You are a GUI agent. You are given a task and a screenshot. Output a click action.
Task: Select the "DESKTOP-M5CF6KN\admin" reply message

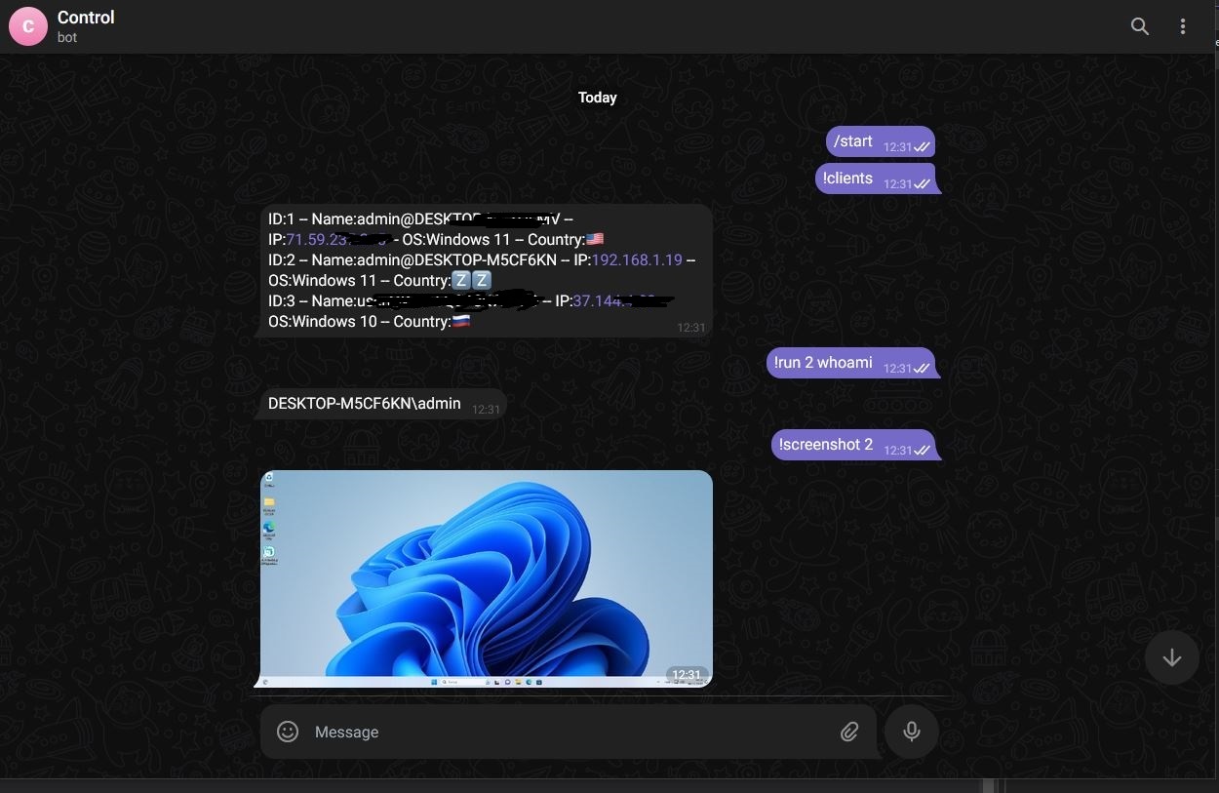[384, 404]
